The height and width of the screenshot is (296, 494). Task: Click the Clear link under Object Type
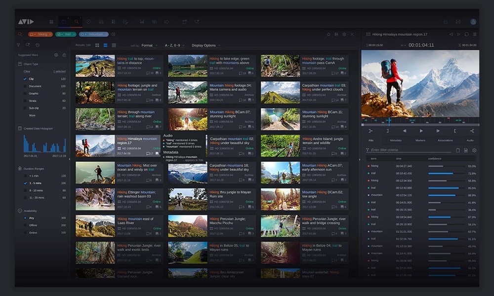27,72
